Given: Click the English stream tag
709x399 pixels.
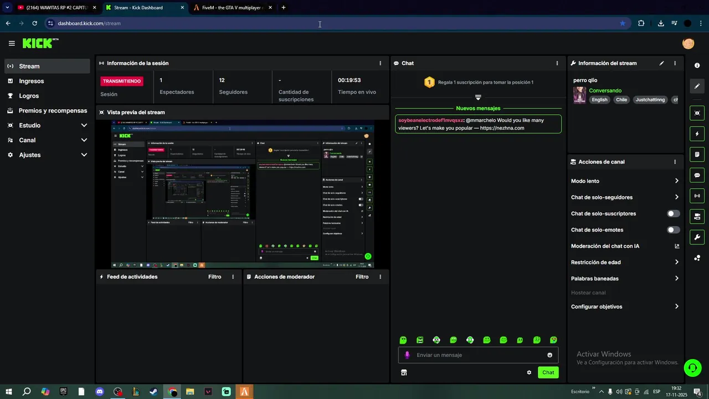Looking at the screenshot, I should [x=599, y=100].
